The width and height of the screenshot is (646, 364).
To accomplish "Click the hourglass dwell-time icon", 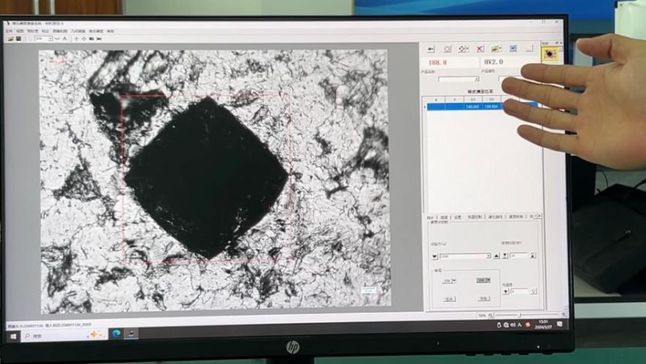I will pos(505,256).
